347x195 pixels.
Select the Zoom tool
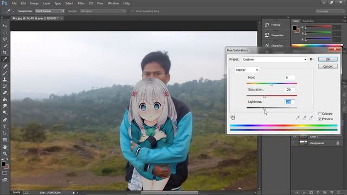5,153
